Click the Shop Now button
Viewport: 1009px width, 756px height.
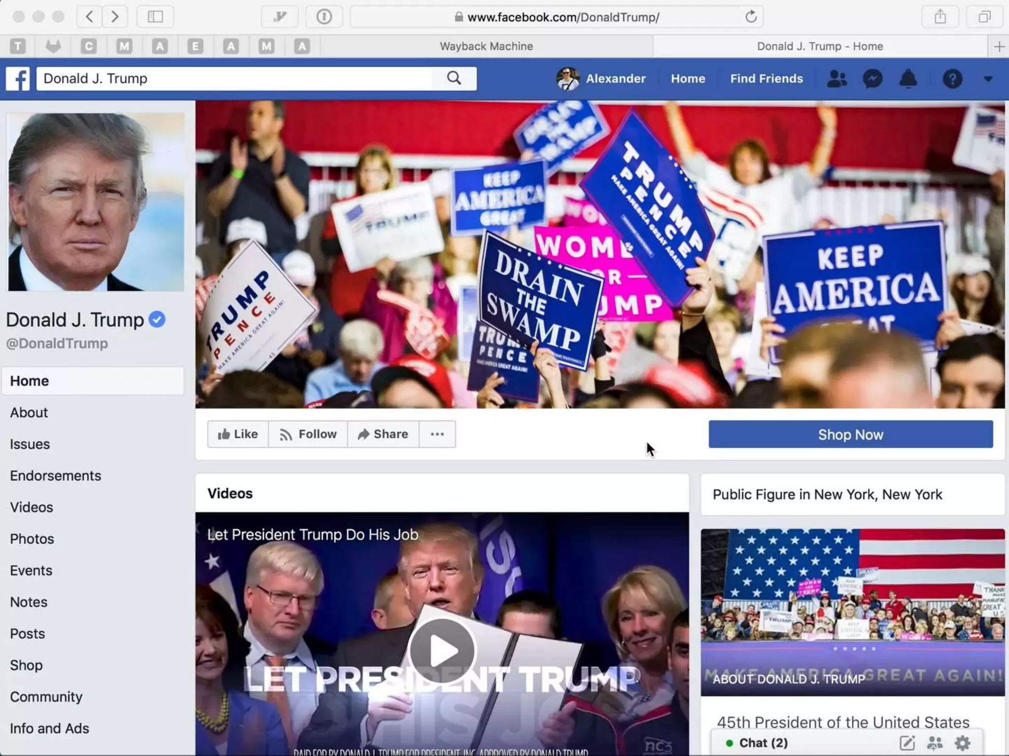click(x=850, y=434)
